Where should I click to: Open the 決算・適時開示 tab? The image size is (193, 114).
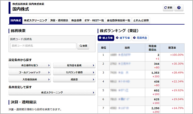click(x=59, y=21)
